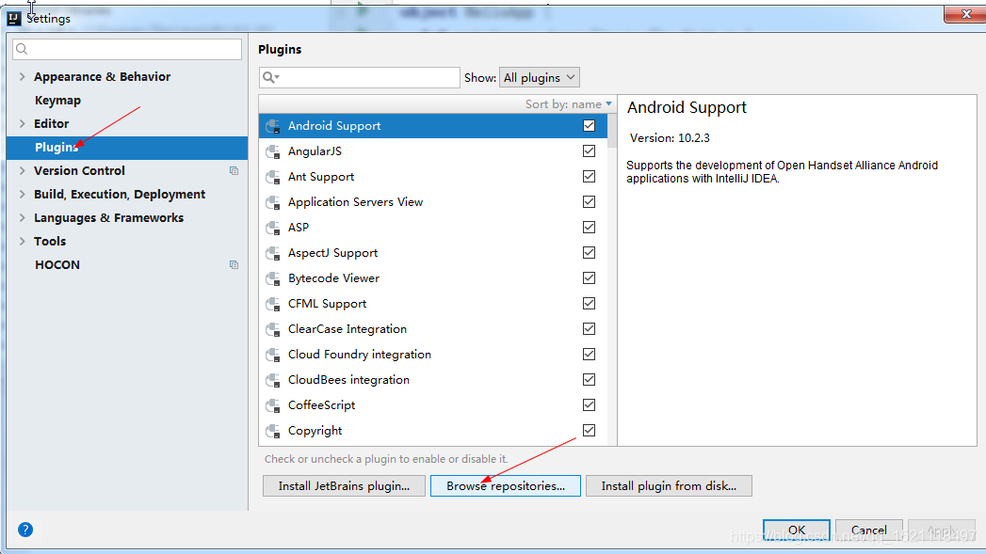The image size is (986, 554).
Task: Click the Apply button
Action: click(942, 530)
